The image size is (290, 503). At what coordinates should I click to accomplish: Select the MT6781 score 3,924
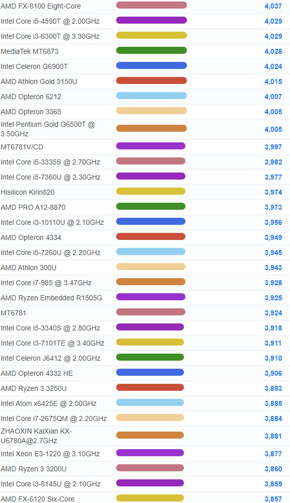[273, 313]
